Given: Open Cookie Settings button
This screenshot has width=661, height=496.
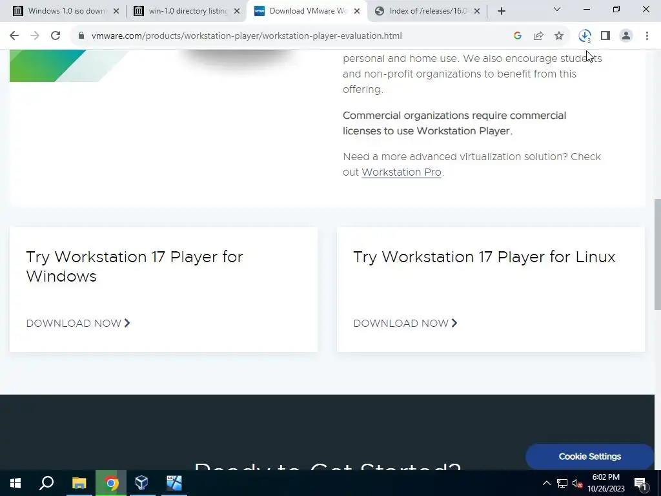Looking at the screenshot, I should tap(589, 457).
